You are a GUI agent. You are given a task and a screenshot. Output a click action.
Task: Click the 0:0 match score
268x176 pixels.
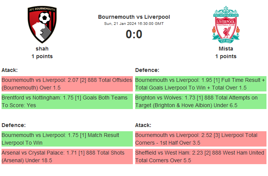pyautogui.click(x=134, y=34)
